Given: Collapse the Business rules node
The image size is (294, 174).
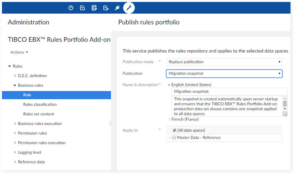Looking at the screenshot, I should pos(15,85).
